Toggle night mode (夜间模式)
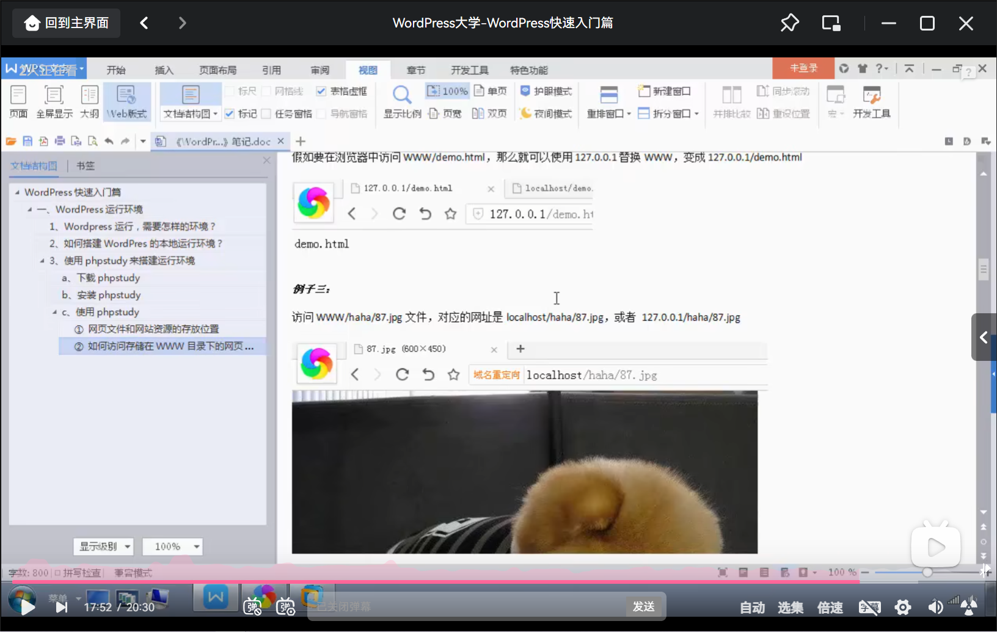997x632 pixels. click(546, 114)
